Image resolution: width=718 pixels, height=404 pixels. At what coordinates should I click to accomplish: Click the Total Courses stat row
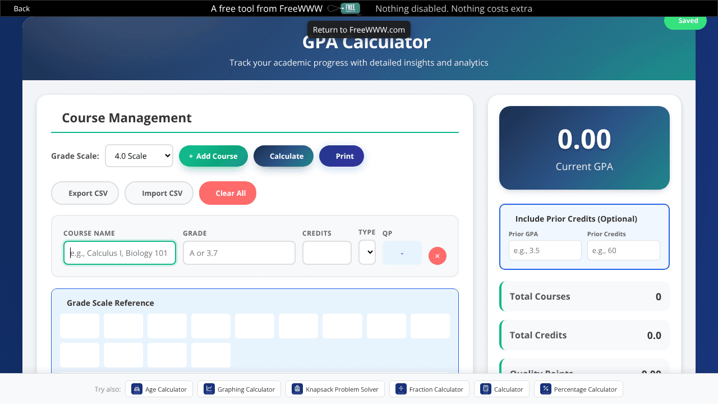(584, 296)
